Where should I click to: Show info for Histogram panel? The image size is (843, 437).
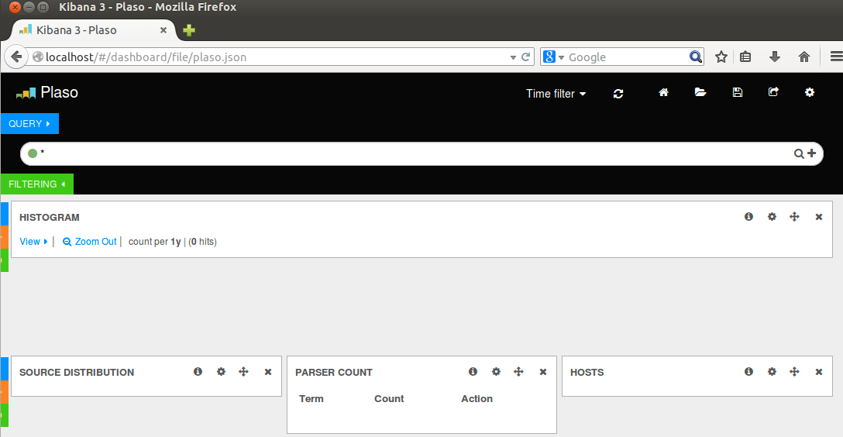pos(748,217)
